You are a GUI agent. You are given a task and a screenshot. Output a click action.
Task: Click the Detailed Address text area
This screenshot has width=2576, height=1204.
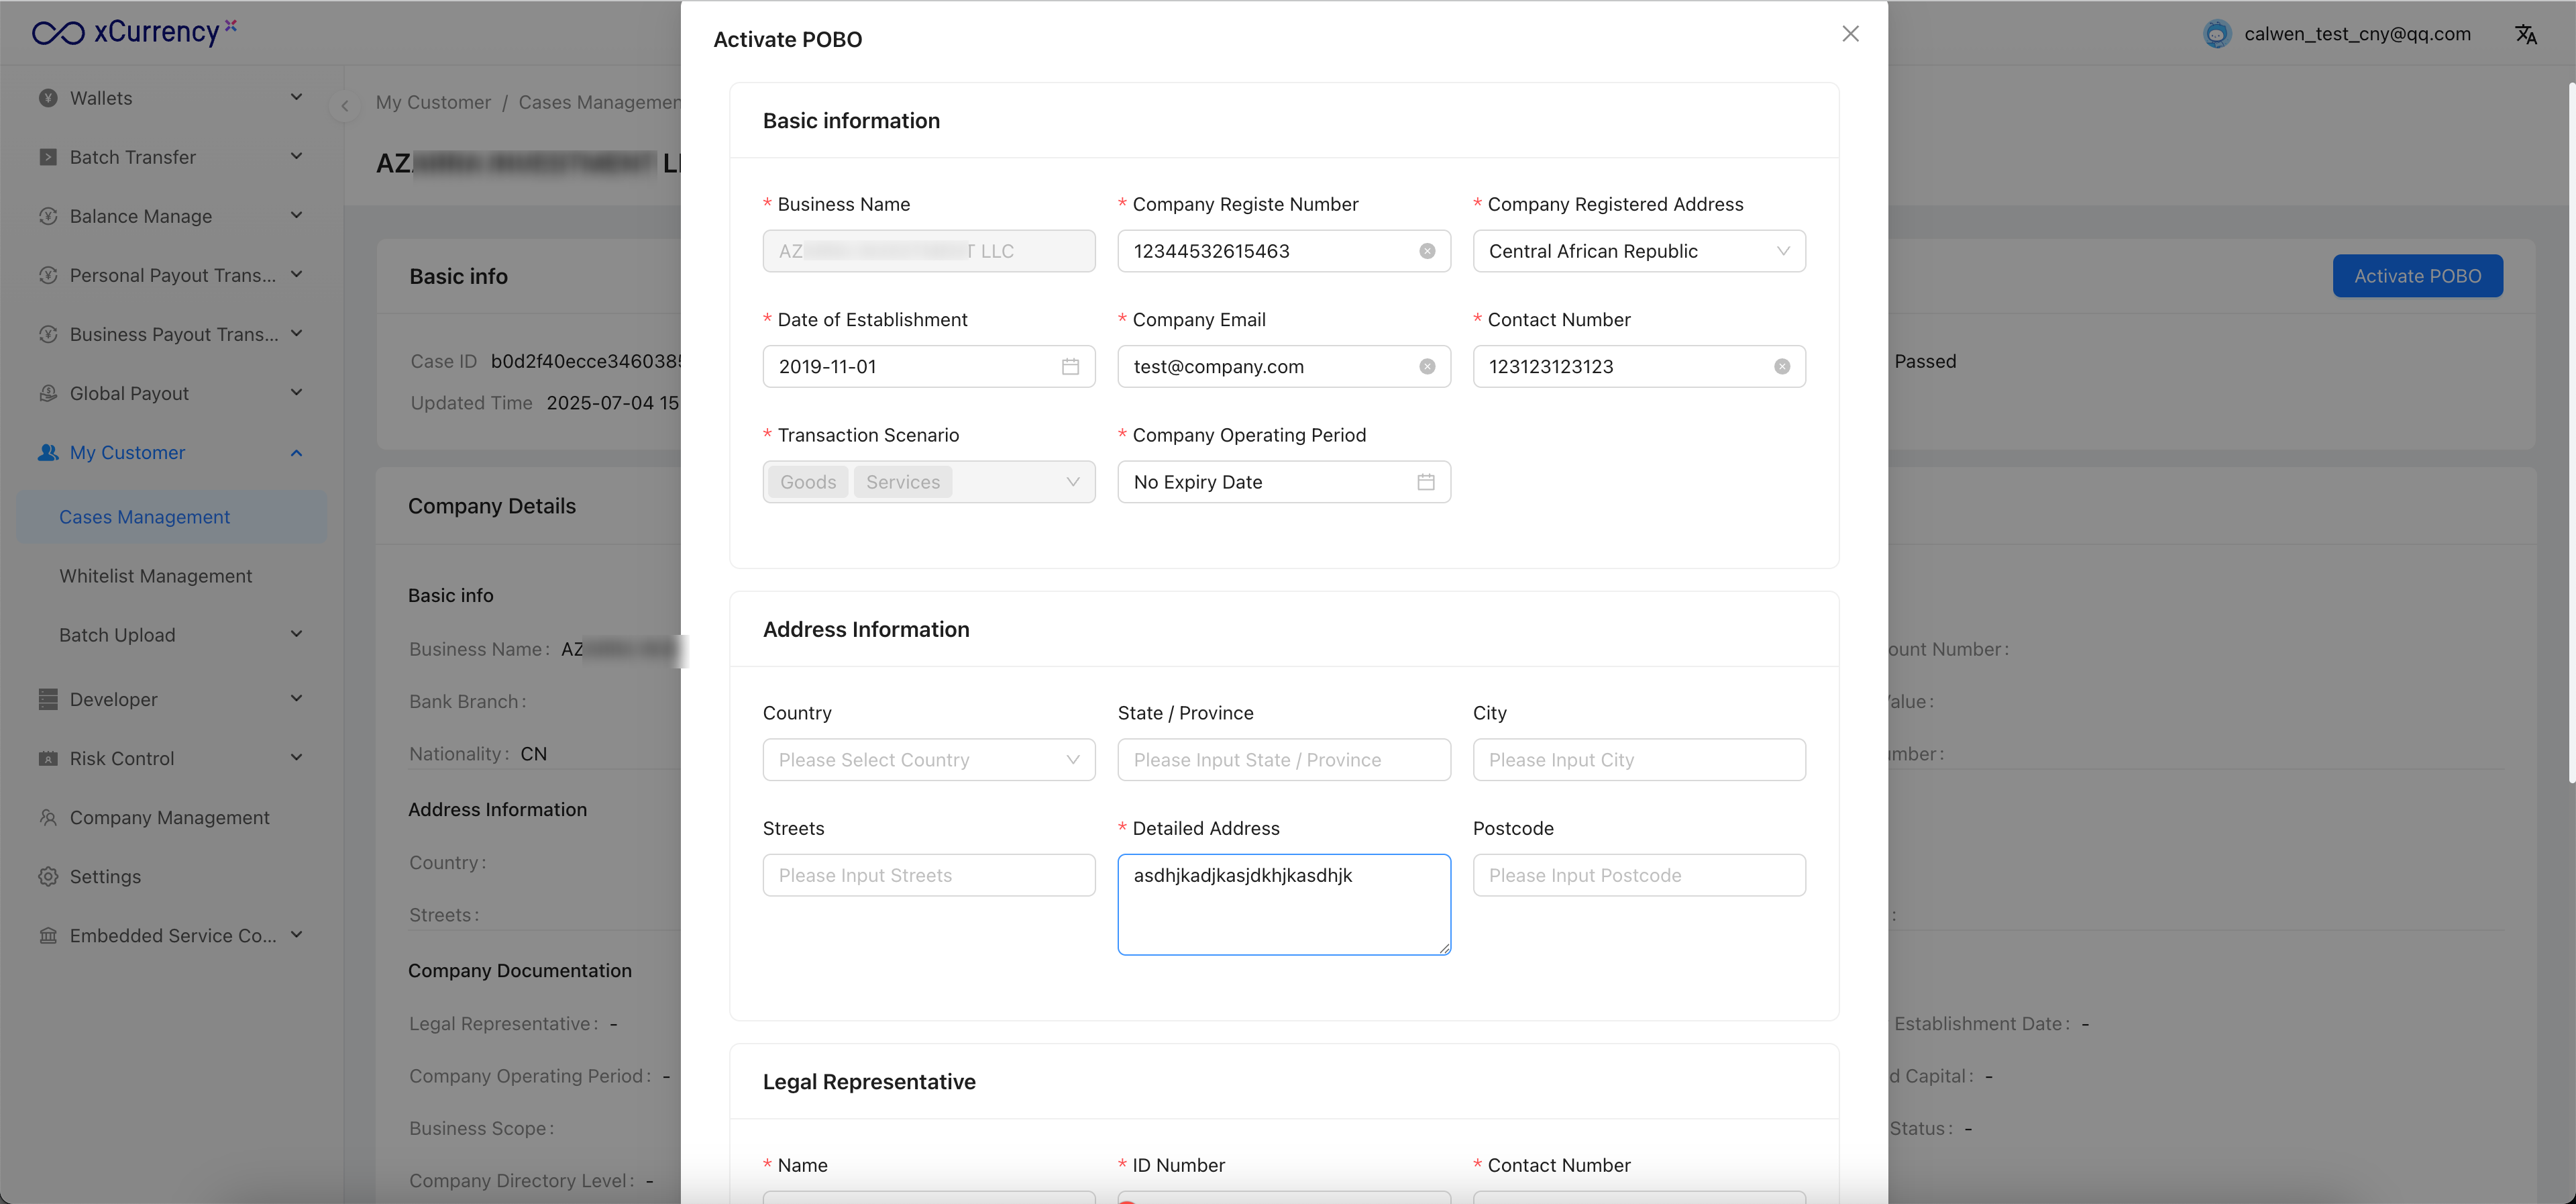(x=1283, y=904)
